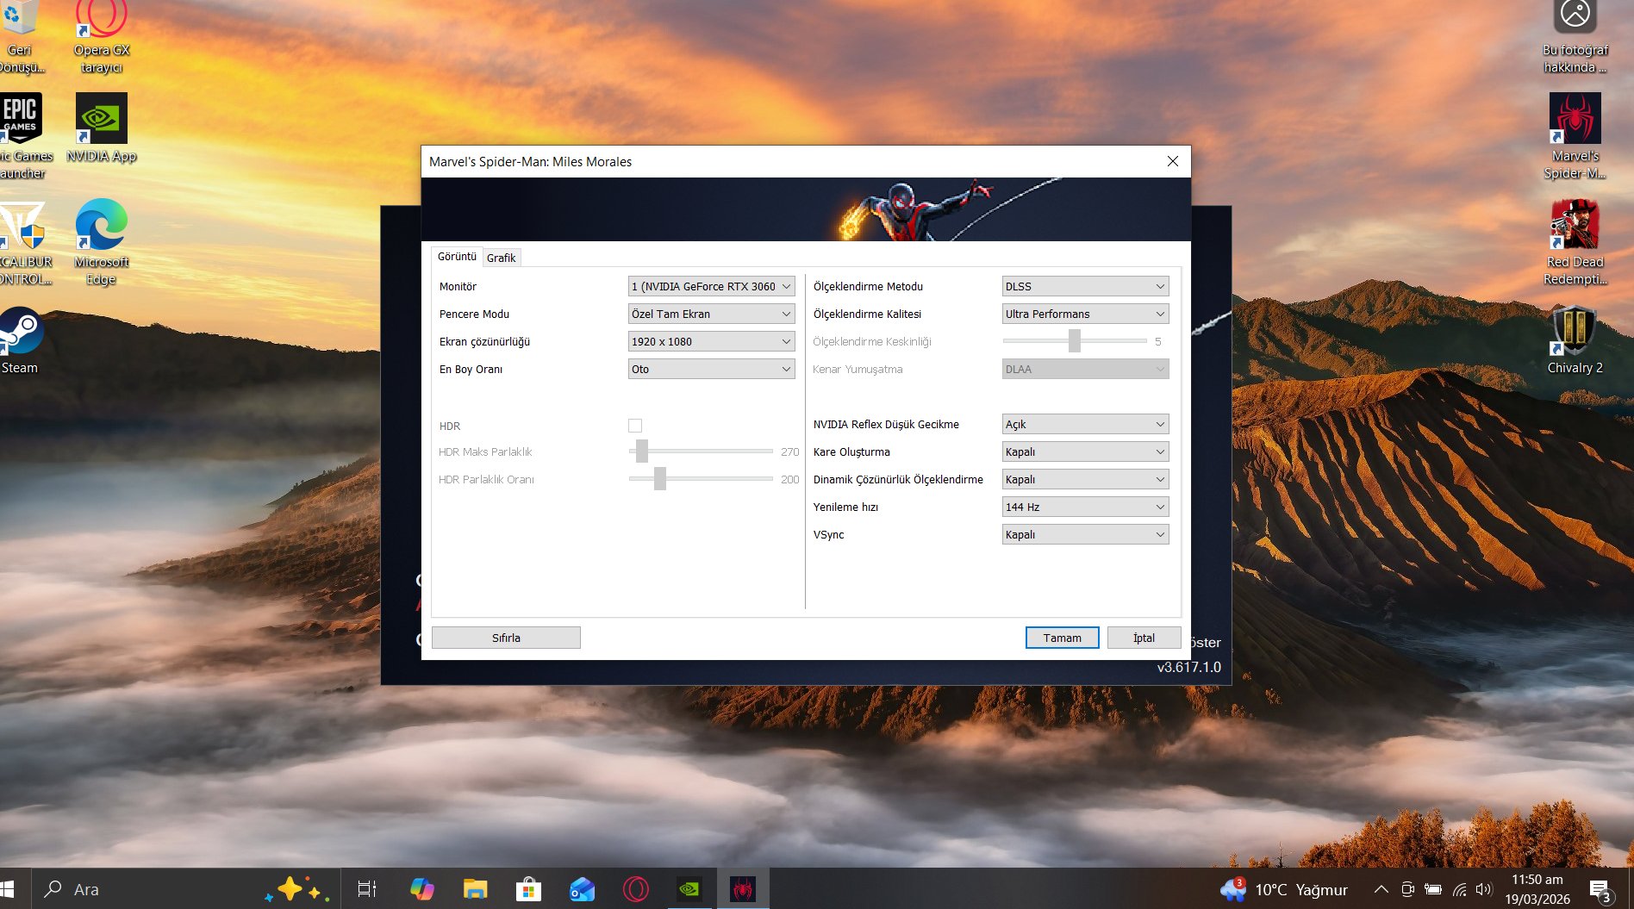The image size is (1634, 909).
Task: Click the sparkle search highlights icon
Action: tap(297, 889)
